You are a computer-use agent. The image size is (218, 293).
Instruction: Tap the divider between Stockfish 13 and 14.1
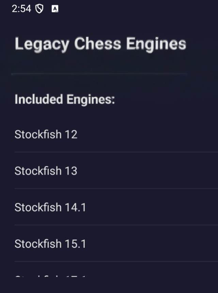116,188
